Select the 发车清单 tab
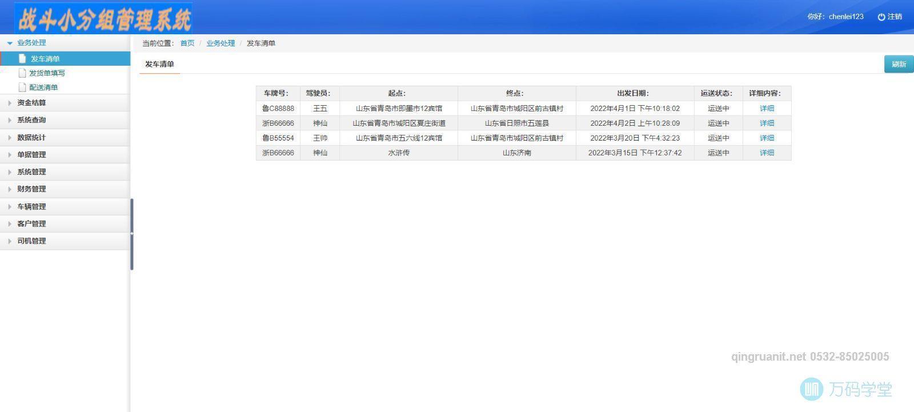The height and width of the screenshot is (412, 914). 159,64
